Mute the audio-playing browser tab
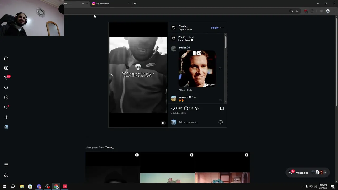This screenshot has width=338, height=190. [x=83, y=4]
